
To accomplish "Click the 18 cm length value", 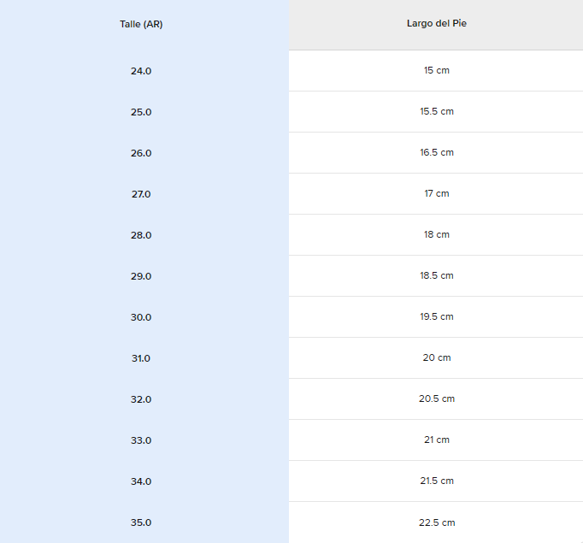I will point(436,234).
